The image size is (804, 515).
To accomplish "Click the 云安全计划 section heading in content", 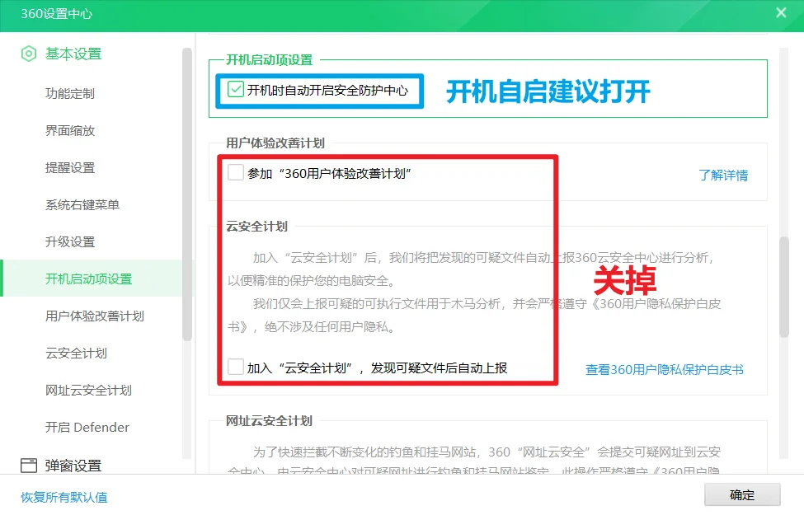I will (x=257, y=227).
